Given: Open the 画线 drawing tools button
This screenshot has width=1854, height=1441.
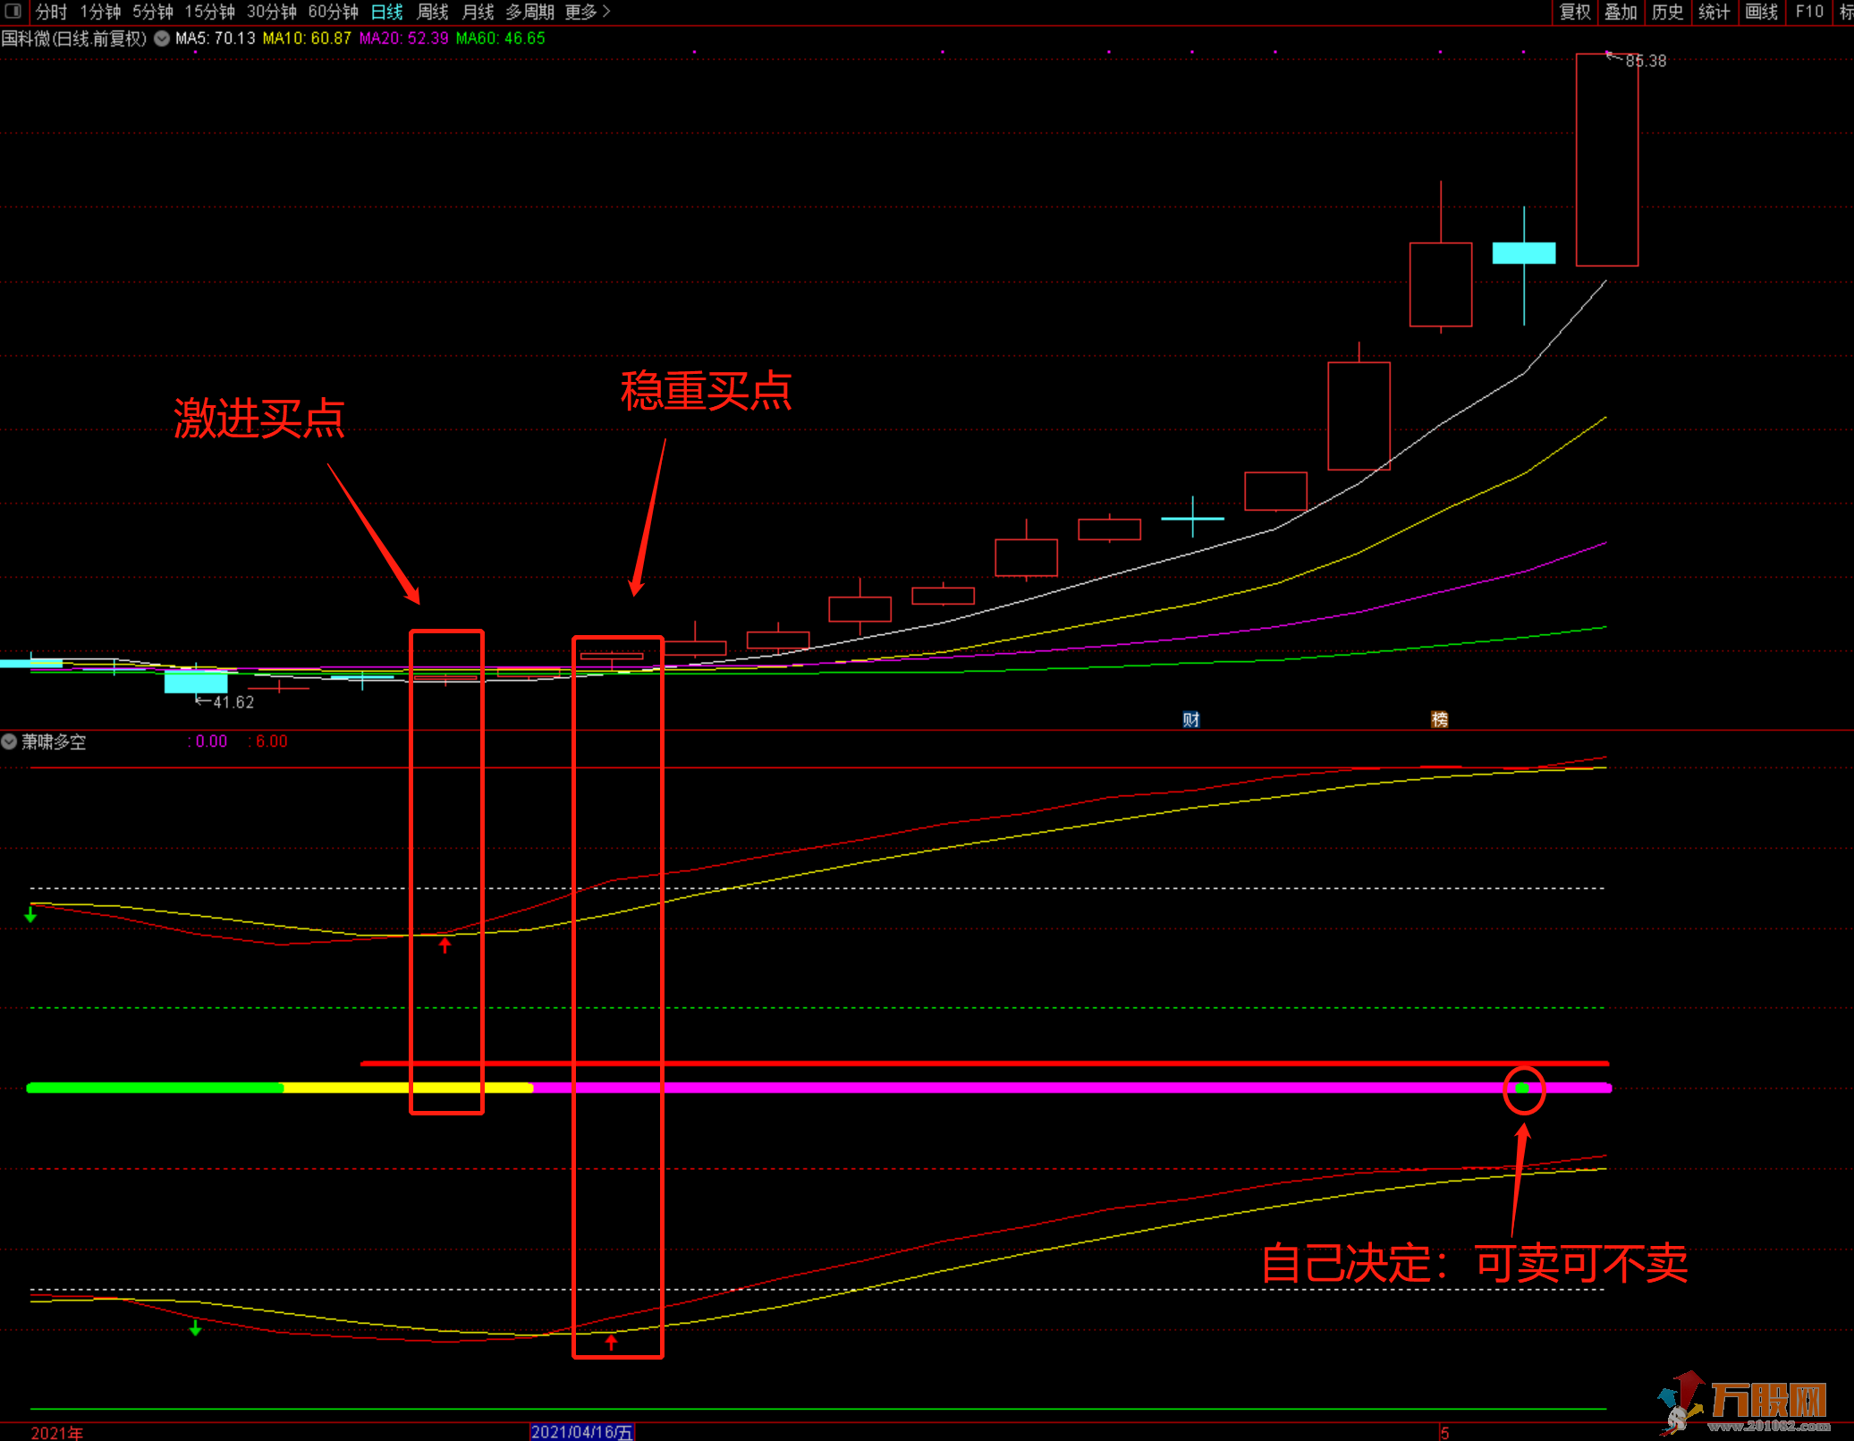Looking at the screenshot, I should point(1760,12).
